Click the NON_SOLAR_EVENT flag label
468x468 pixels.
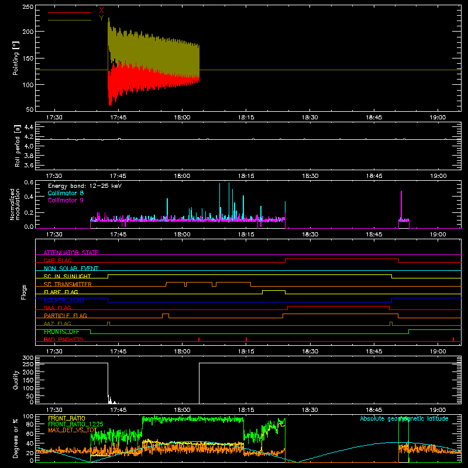71,269
